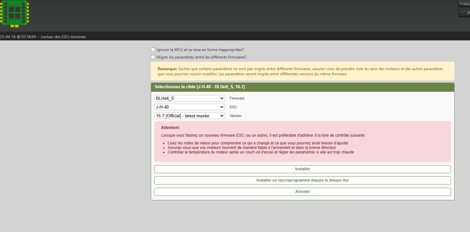
Task: Click the 'Sélectionnez la cible' green panel header
Action: pyautogui.click(x=302, y=87)
